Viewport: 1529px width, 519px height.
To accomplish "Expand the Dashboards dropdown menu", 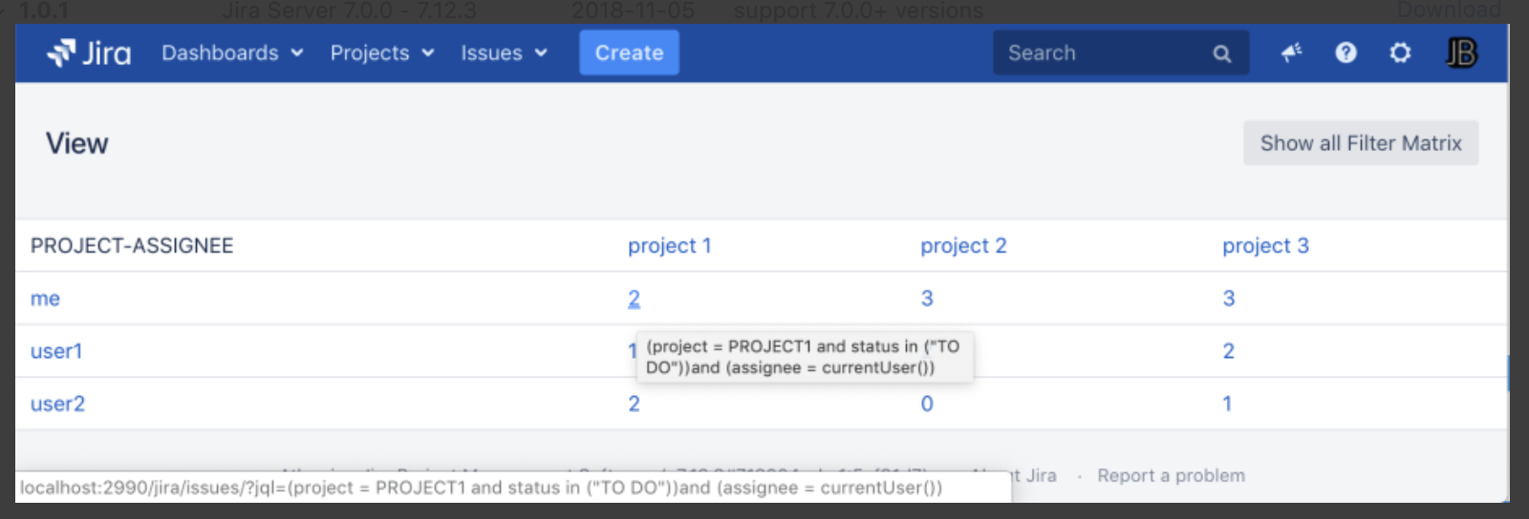I will (x=231, y=53).
